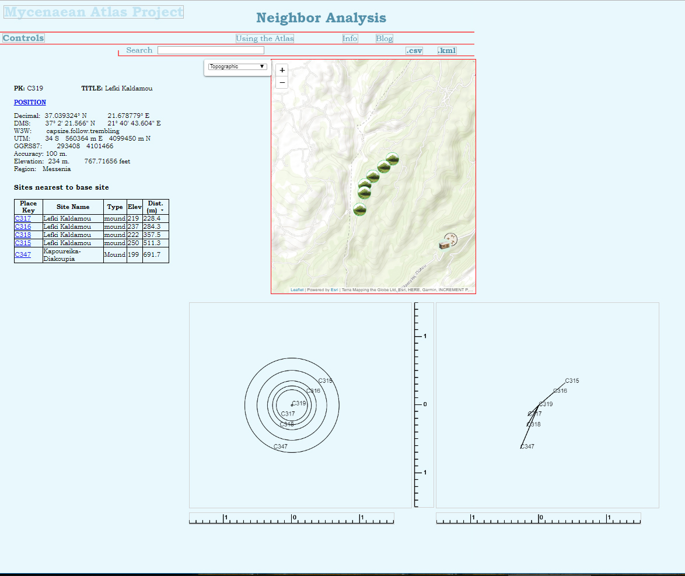Viewport: 685px width, 576px height.
Task: Click the crossed-bones circle marker on map
Action: [451, 239]
